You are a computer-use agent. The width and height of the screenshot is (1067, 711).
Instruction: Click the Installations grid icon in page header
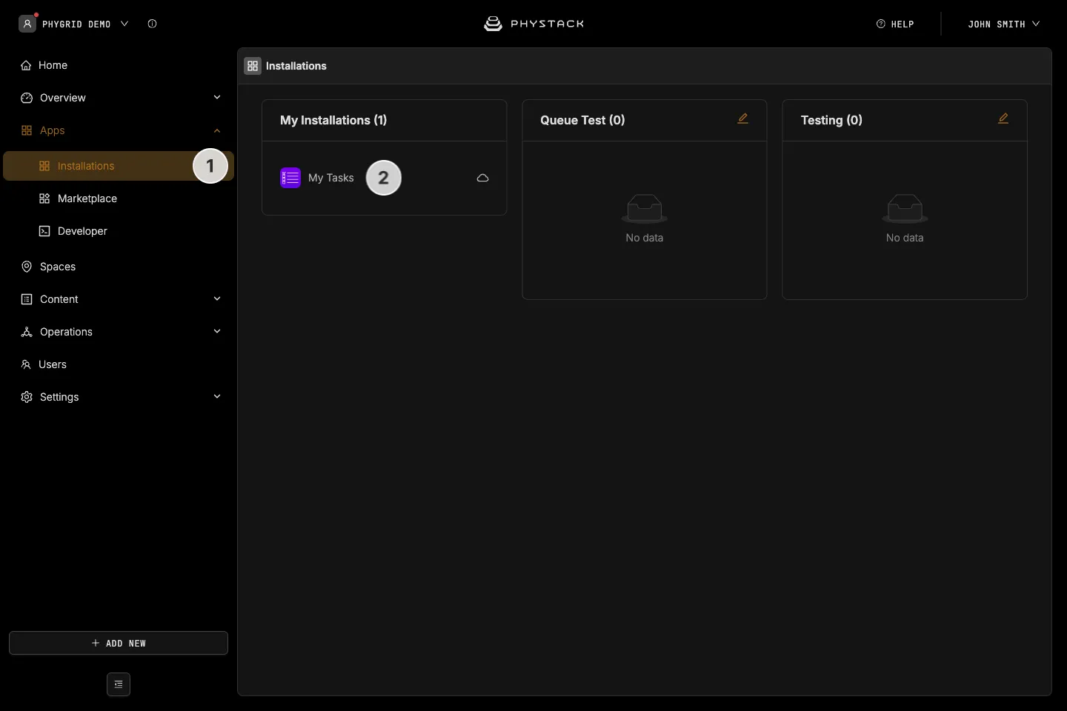[253, 66]
